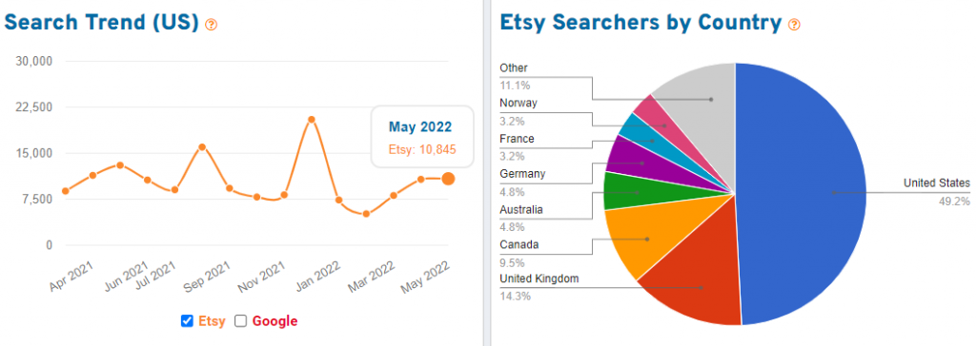Uncheck the Etsy checkbox
Screen dimensions: 976x346
(x=187, y=321)
